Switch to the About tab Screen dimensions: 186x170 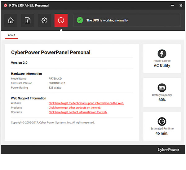coord(11,35)
